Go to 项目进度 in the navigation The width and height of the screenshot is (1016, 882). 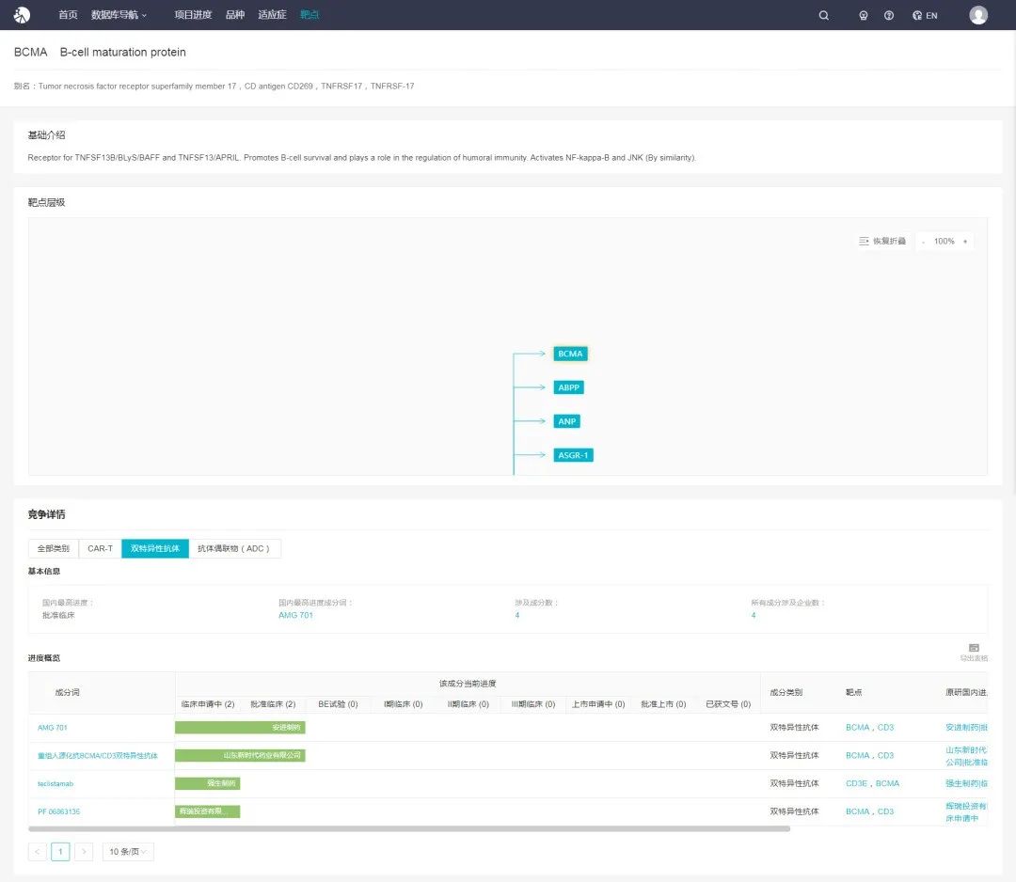click(x=193, y=15)
